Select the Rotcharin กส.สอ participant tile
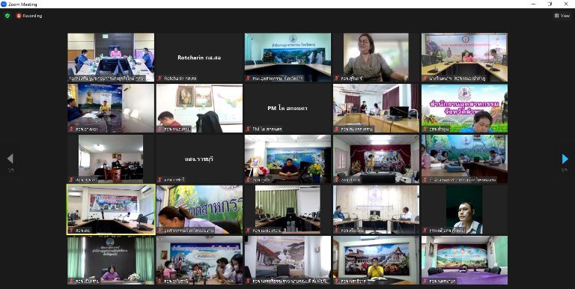 [199, 57]
